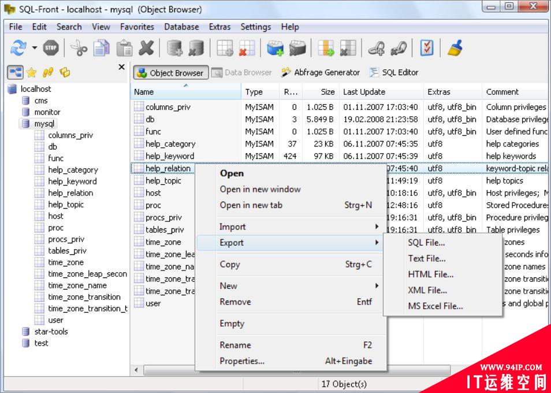
Task: Choose Open in new window from context menu
Action: pos(291,189)
